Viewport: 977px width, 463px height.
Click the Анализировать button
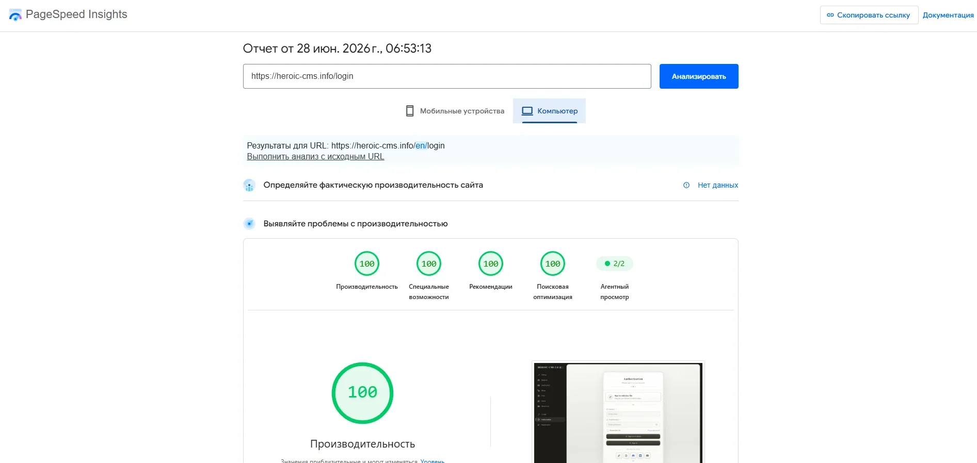click(699, 76)
